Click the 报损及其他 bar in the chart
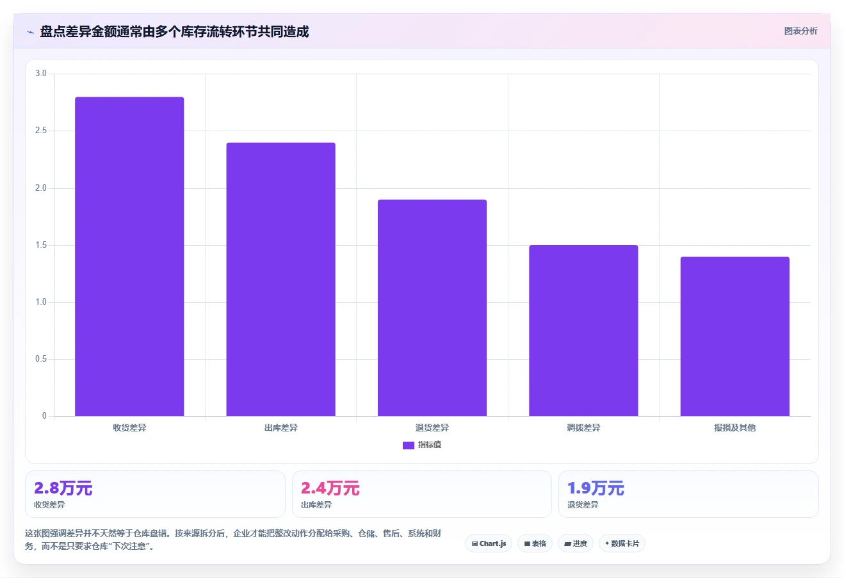This screenshot has height=578, width=844. [735, 336]
